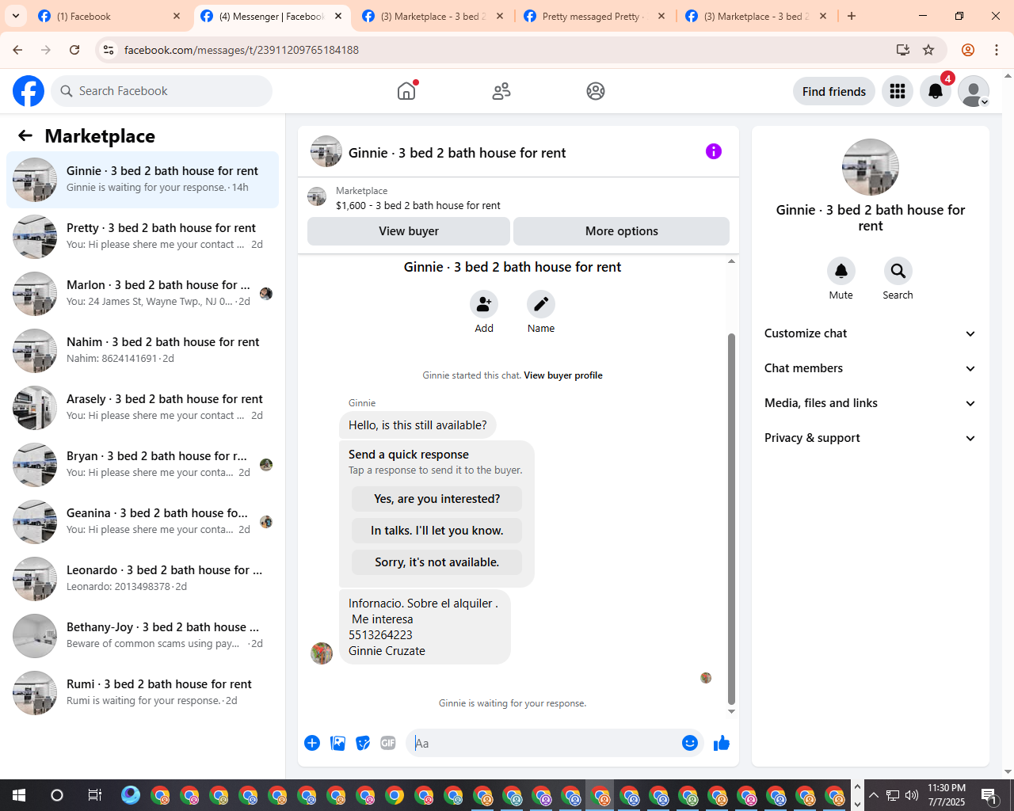Expand the Privacy & support section
Screen dimensions: 1014x811
(871, 438)
